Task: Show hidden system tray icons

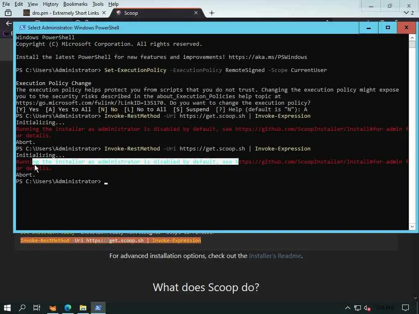Action: (347, 308)
